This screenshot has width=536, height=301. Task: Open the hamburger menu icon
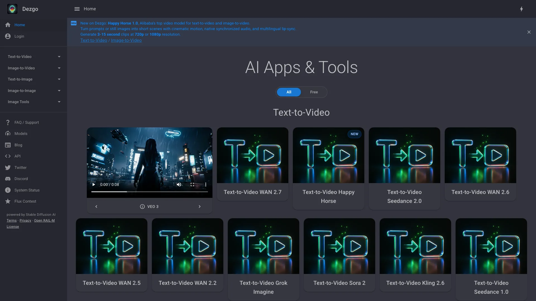click(77, 9)
